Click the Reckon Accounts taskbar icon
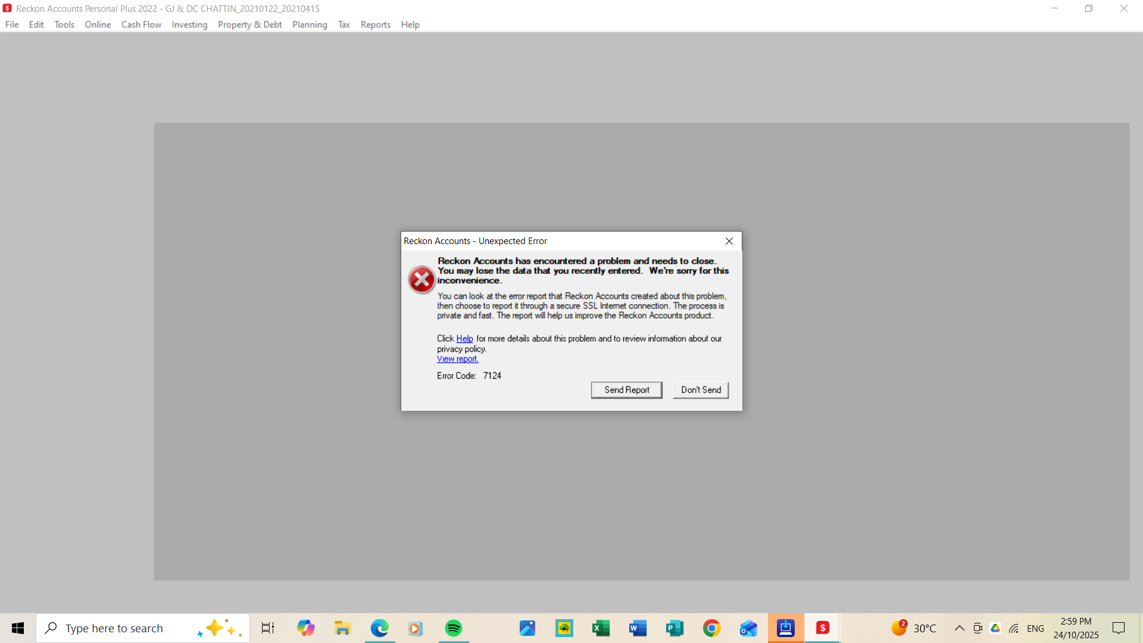The width and height of the screenshot is (1143, 643). 823,628
